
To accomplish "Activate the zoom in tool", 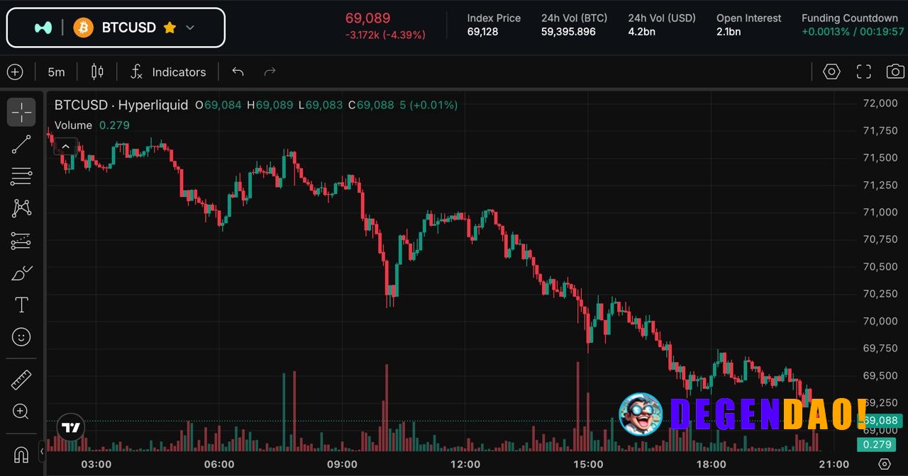I will click(21, 412).
